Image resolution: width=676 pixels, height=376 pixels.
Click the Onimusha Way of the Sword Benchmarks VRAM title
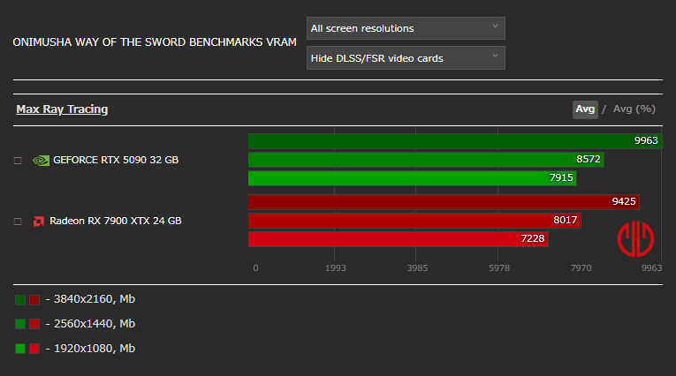click(x=155, y=42)
